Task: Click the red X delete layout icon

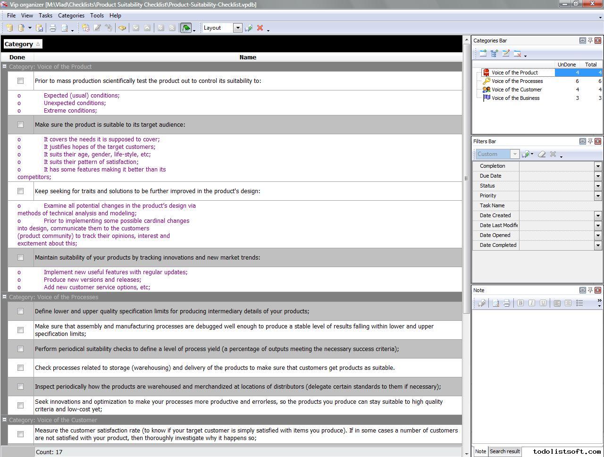Action: (260, 28)
